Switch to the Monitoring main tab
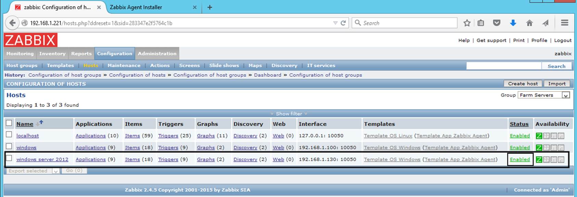Screen dimensions: 577x197 20,54
